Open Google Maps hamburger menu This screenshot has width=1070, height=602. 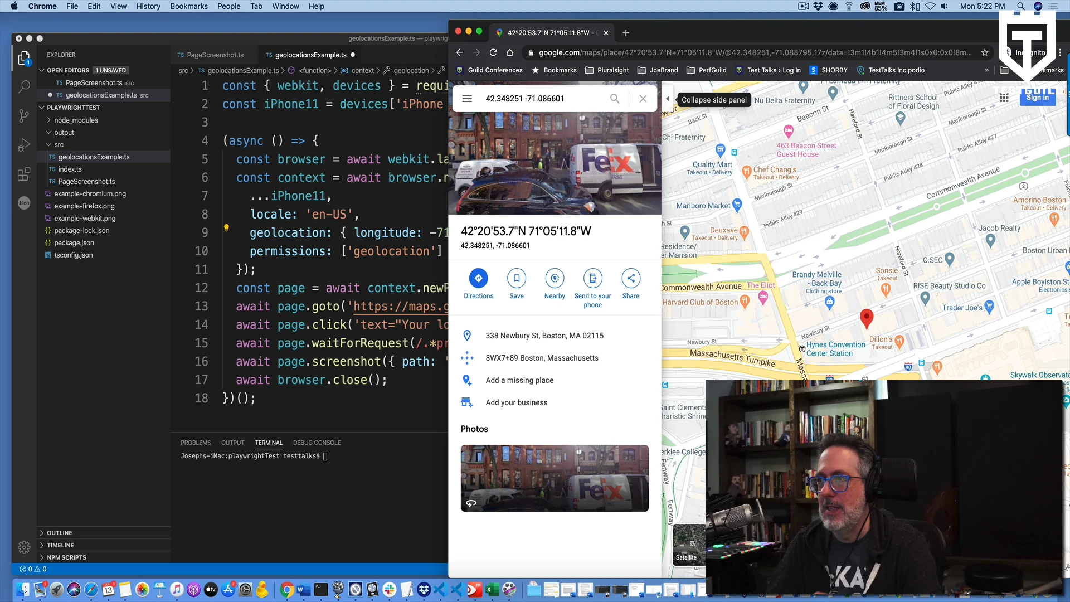(x=467, y=99)
